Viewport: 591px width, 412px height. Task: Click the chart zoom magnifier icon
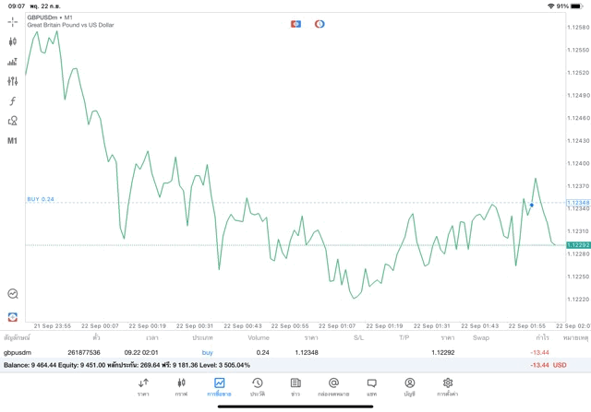(13, 293)
